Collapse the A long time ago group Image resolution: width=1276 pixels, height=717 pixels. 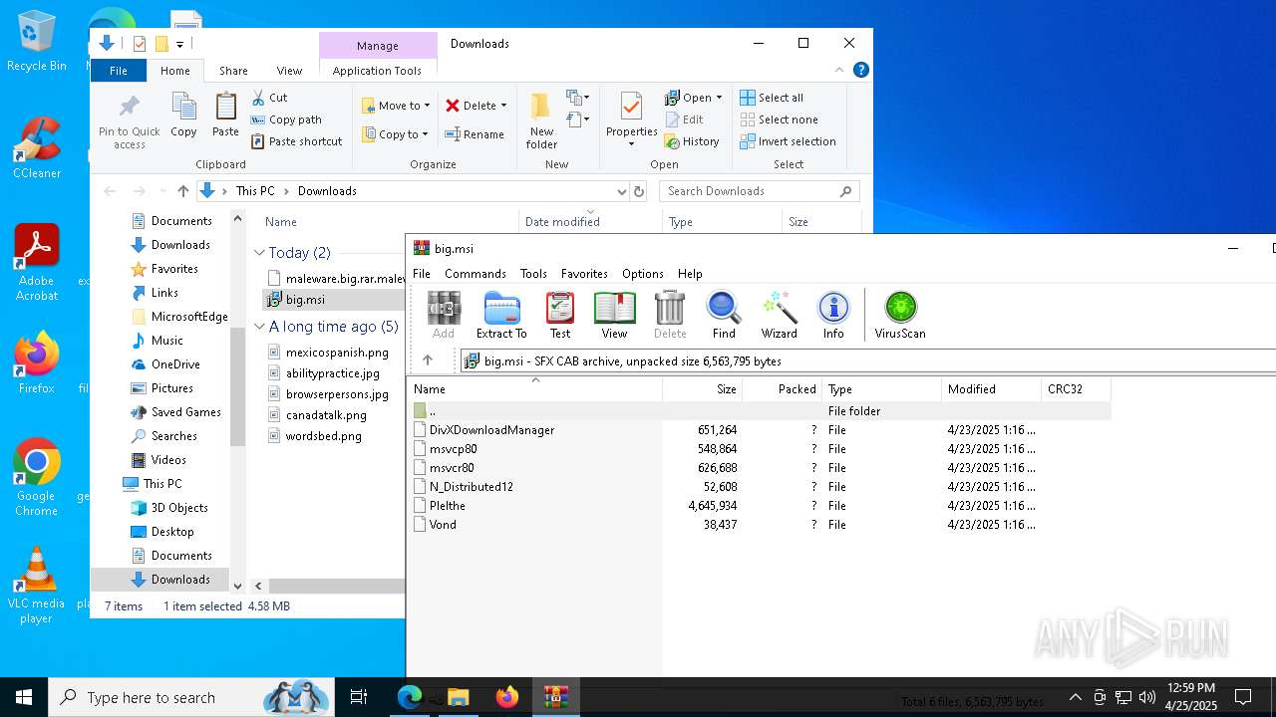259,327
